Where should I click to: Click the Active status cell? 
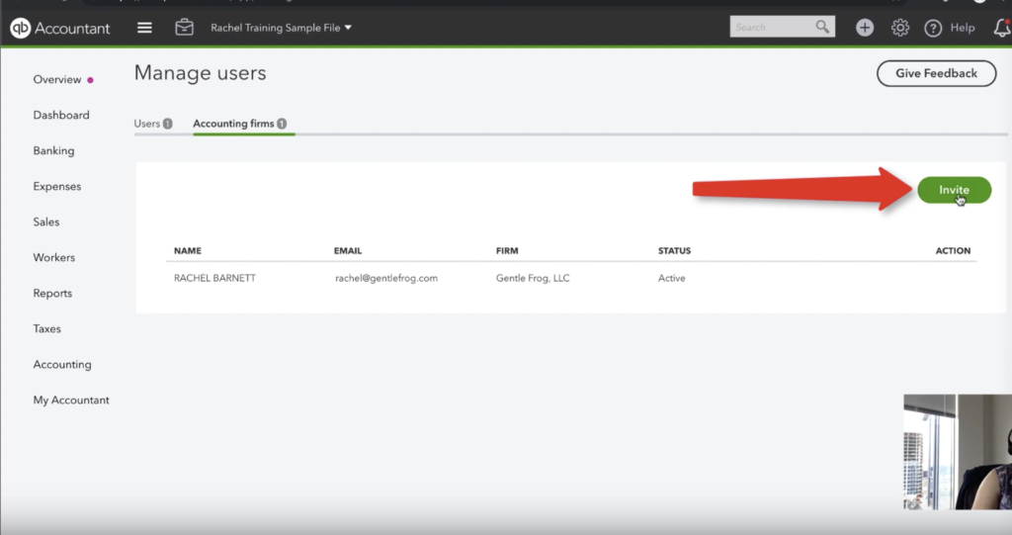[x=672, y=278]
